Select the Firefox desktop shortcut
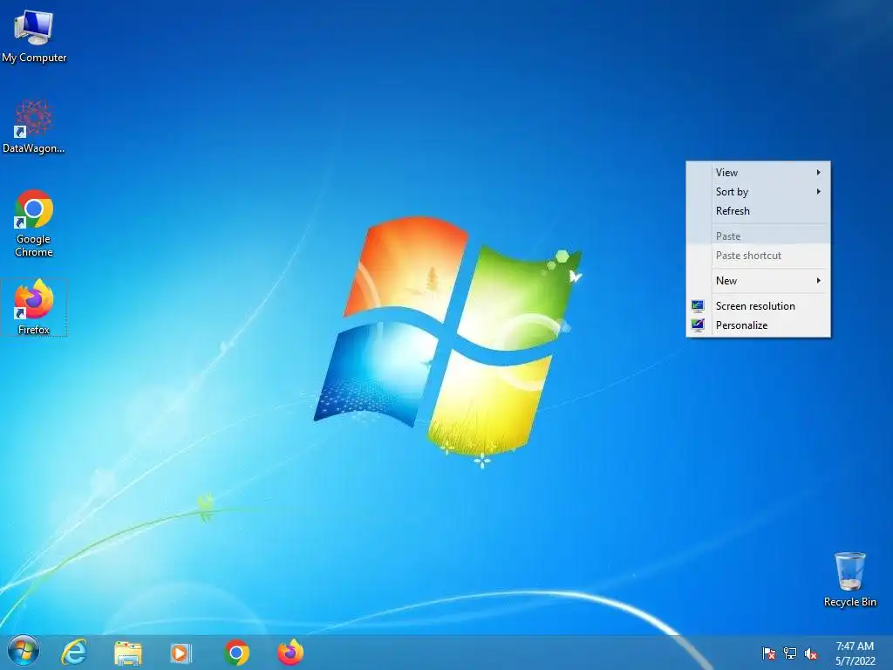 (34, 308)
